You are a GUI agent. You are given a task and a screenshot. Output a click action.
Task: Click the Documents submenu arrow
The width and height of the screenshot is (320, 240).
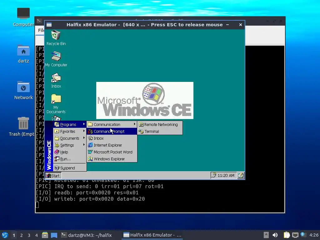pos(84,138)
